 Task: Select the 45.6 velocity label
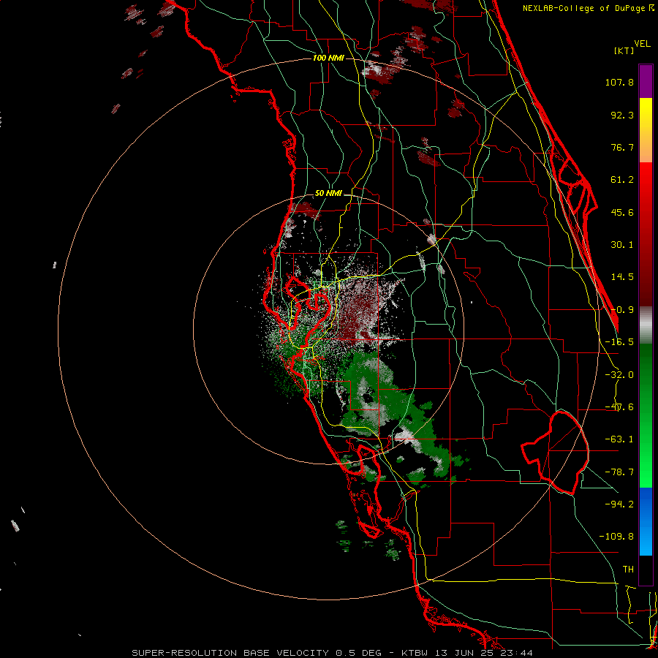coord(622,212)
